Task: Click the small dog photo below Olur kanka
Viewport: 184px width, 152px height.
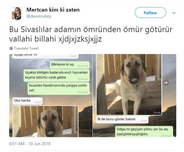Action: pyautogui.click(x=45, y=121)
